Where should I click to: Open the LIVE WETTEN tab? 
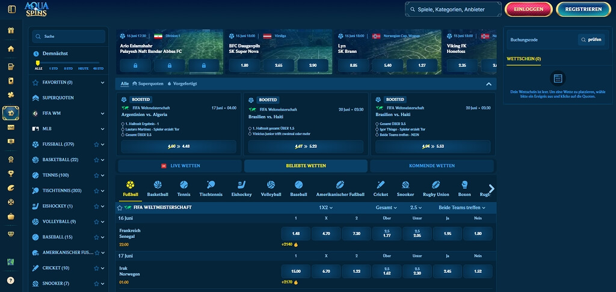(180, 166)
